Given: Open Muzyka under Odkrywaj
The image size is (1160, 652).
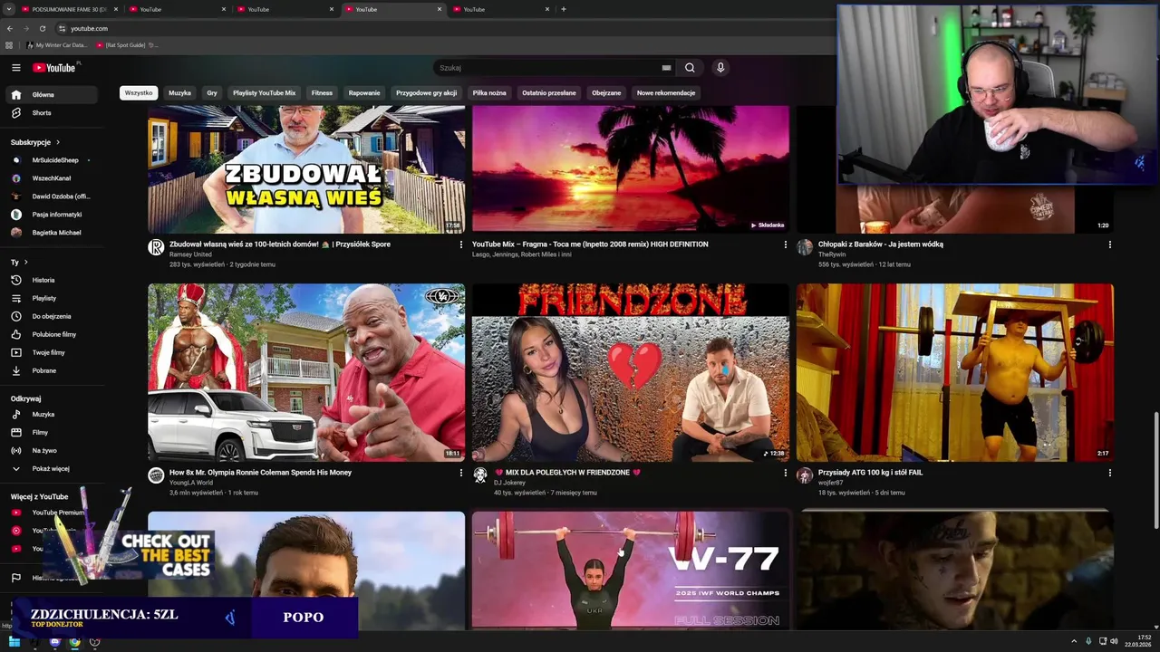Looking at the screenshot, I should pyautogui.click(x=54, y=414).
